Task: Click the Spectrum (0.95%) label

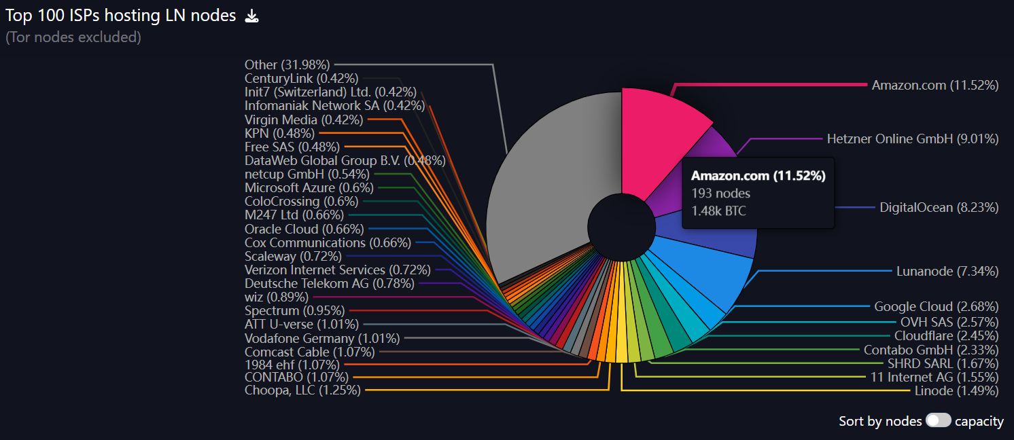Action: (x=295, y=311)
